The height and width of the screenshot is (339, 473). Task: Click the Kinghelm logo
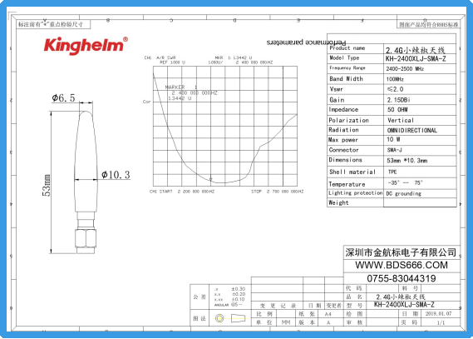(x=86, y=46)
